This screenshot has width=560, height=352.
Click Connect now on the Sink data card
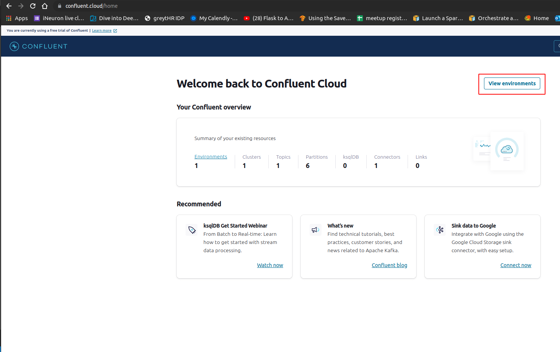click(x=516, y=265)
